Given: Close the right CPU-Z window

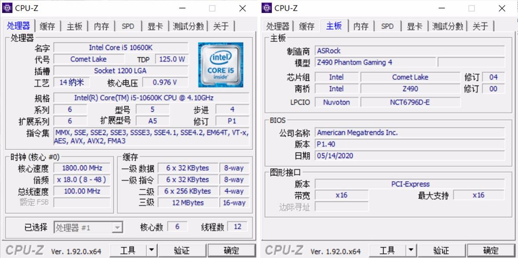Looking at the screenshot, I should click(x=502, y=8).
